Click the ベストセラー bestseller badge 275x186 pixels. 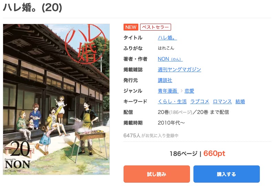tap(155, 27)
